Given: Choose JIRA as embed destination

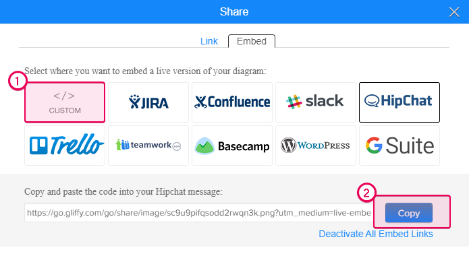Looking at the screenshot, I should pyautogui.click(x=148, y=102).
